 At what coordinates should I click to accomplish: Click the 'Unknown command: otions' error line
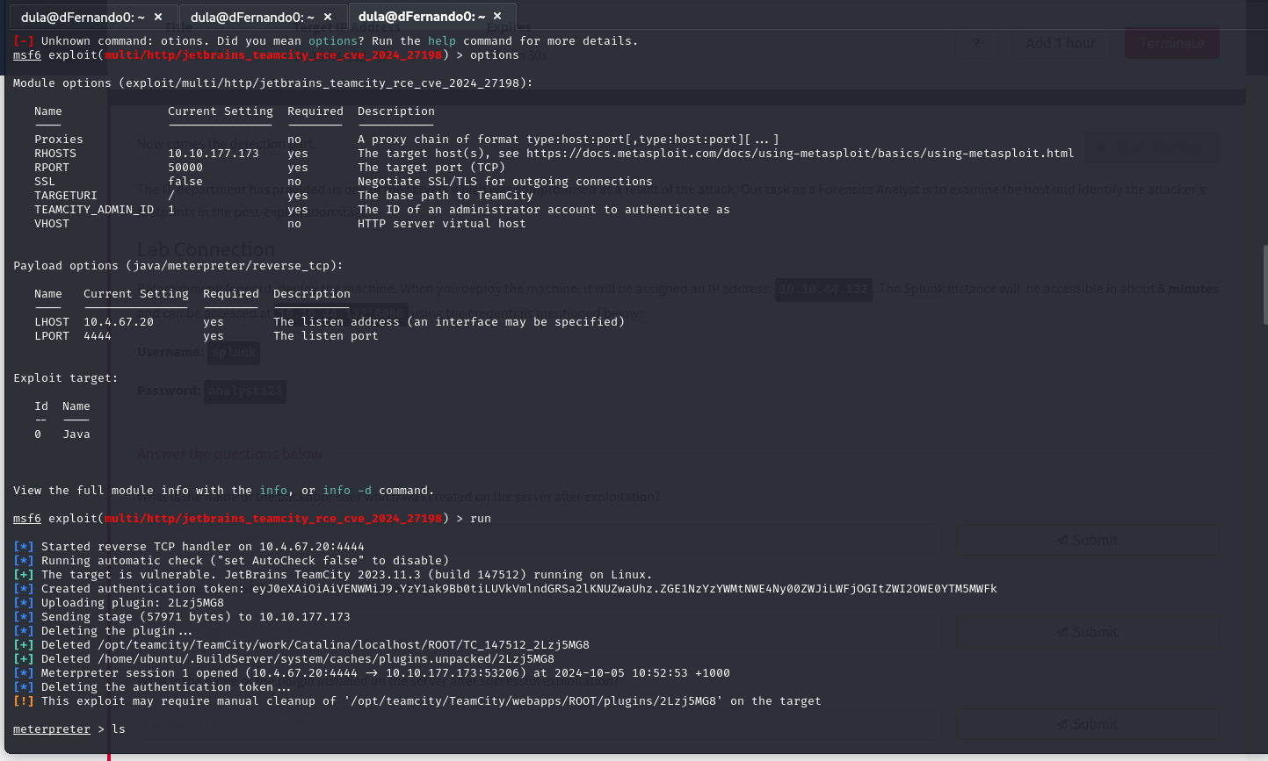pyautogui.click(x=326, y=41)
